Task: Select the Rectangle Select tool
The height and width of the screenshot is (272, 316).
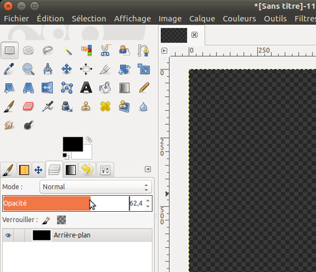Action: click(9, 50)
